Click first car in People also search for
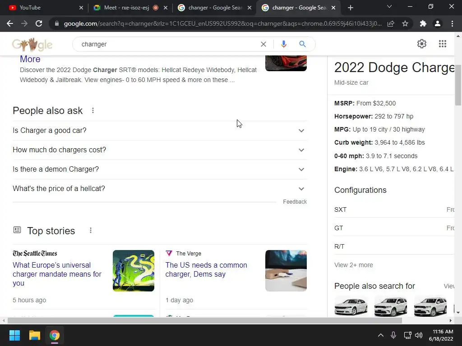This screenshot has height=346, width=462. (351, 306)
